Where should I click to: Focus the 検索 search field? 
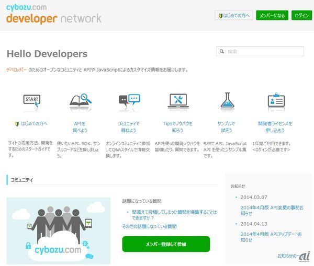260,51
